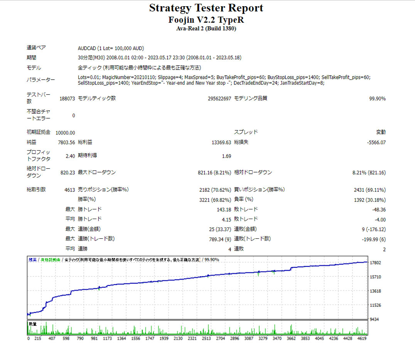The height and width of the screenshot is (343, 415).
Task: Click loss trades value 1392 (30.18%)
Action: coord(370,200)
